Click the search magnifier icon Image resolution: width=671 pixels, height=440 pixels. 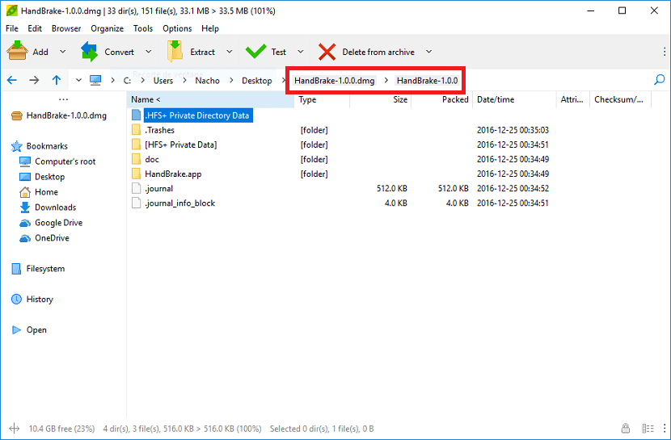tap(660, 80)
